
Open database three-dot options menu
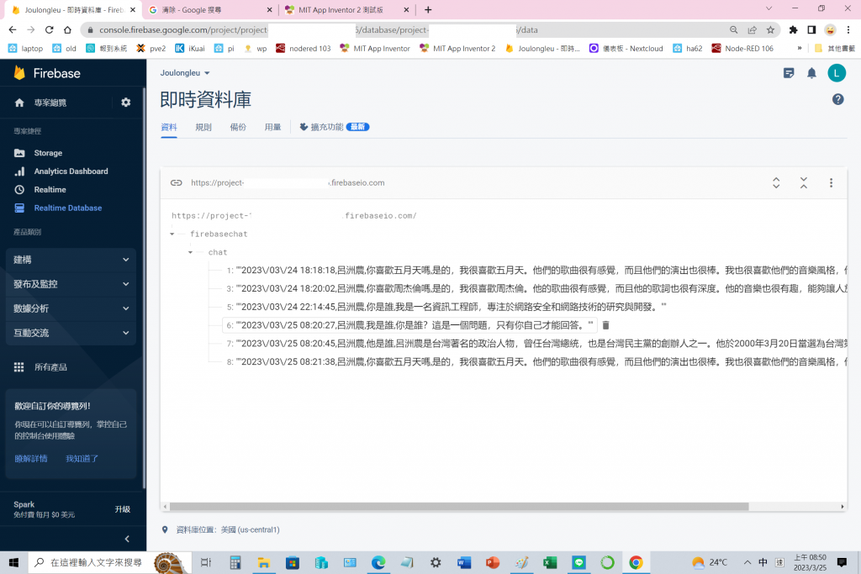pos(831,182)
